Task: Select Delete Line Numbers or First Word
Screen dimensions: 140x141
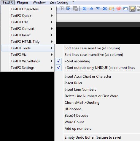Action: (x=97, y=96)
